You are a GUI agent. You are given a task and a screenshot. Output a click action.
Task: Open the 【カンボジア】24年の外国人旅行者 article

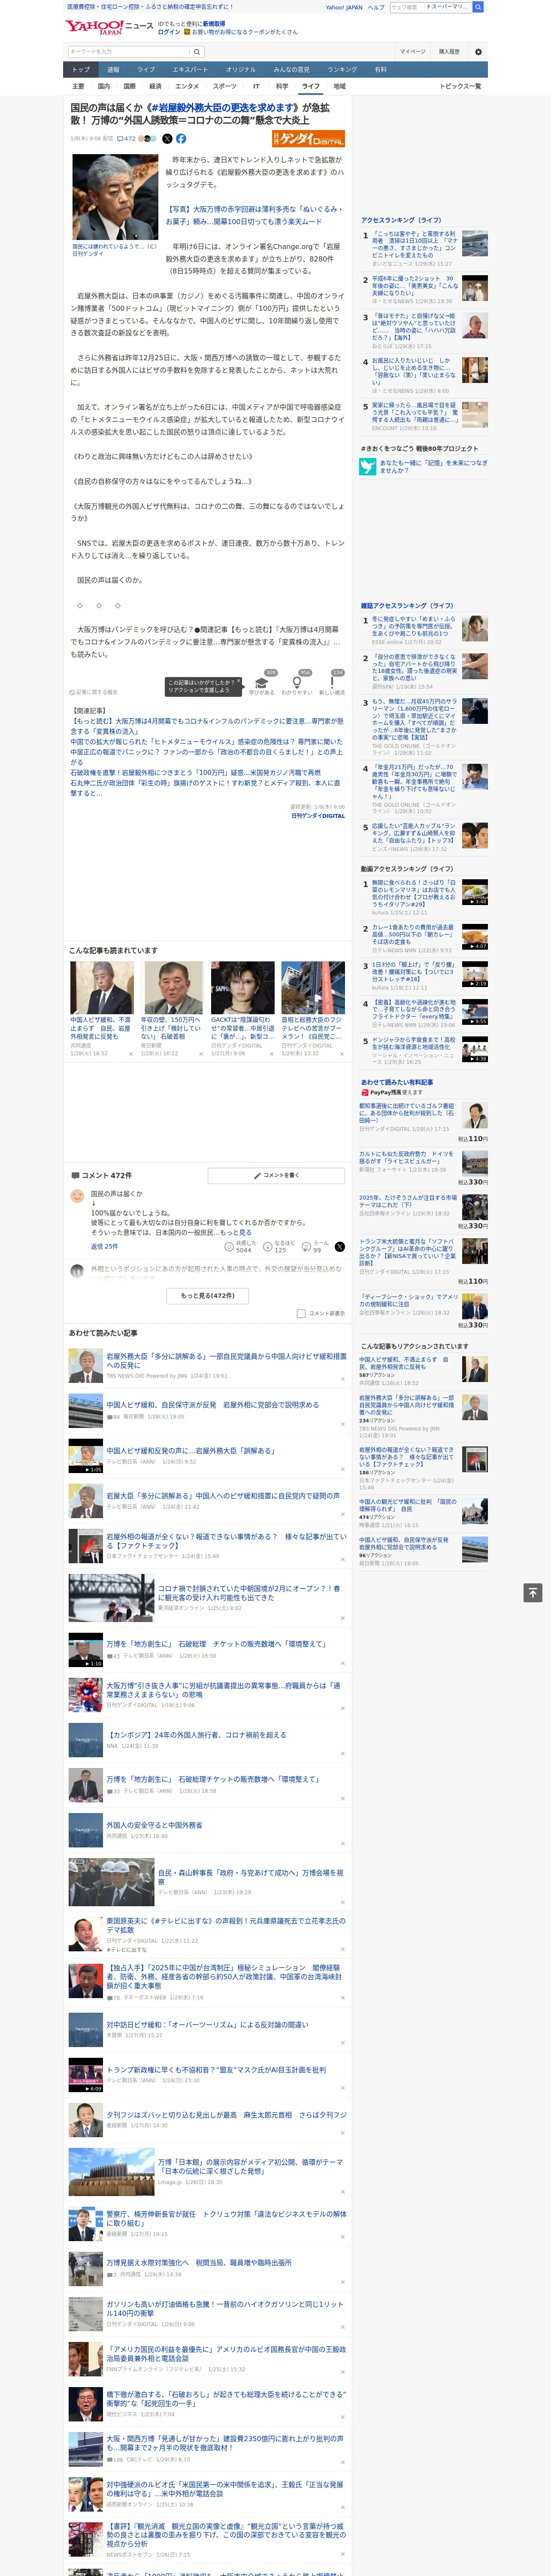[197, 1735]
